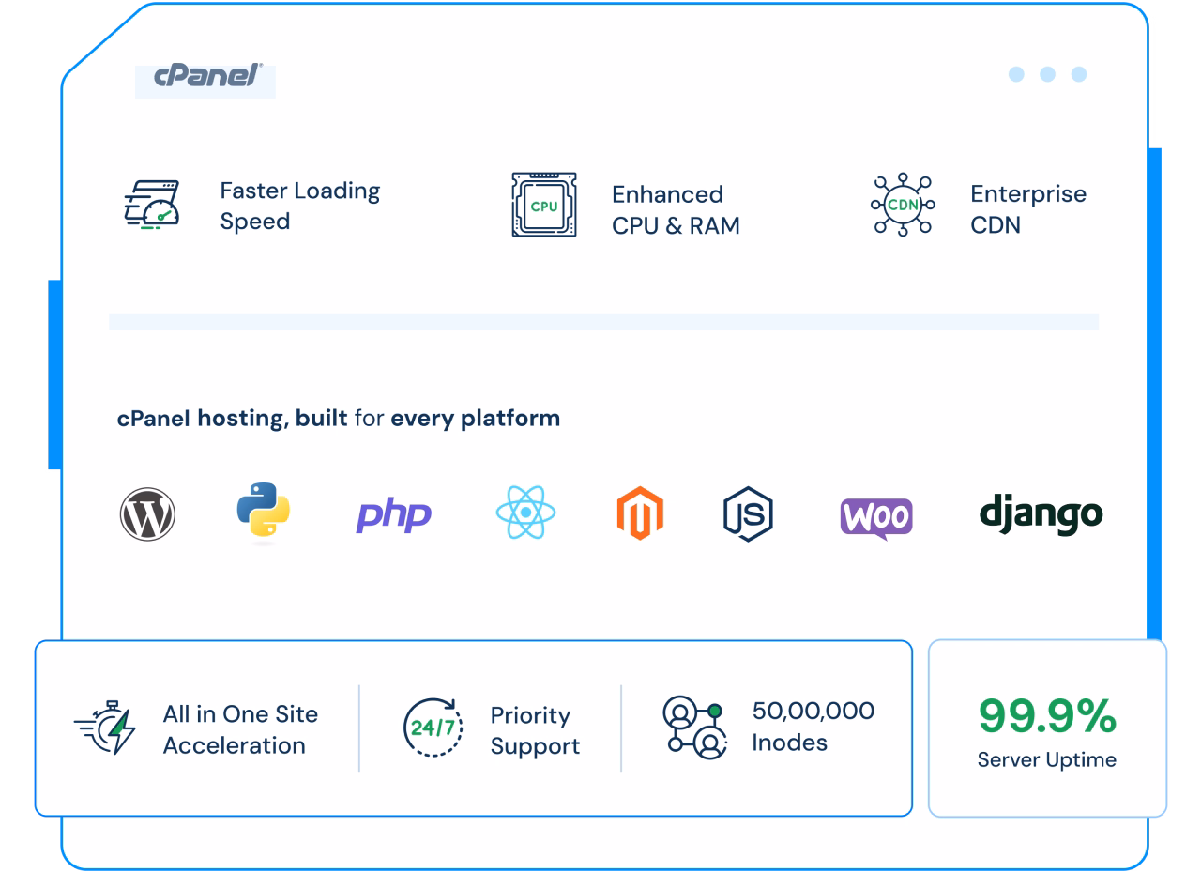The image size is (1201, 873).
Task: Click the WordPress logo icon
Action: pos(147,514)
